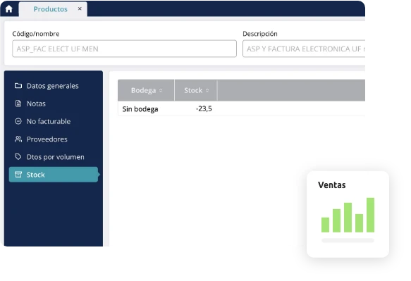Select the Stock sidebar item
411x281 pixels.
(x=54, y=175)
